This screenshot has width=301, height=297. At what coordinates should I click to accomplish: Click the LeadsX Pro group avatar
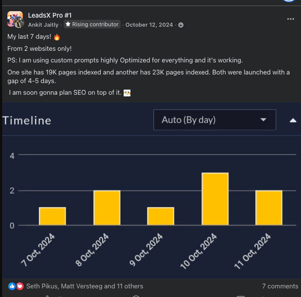click(x=15, y=19)
